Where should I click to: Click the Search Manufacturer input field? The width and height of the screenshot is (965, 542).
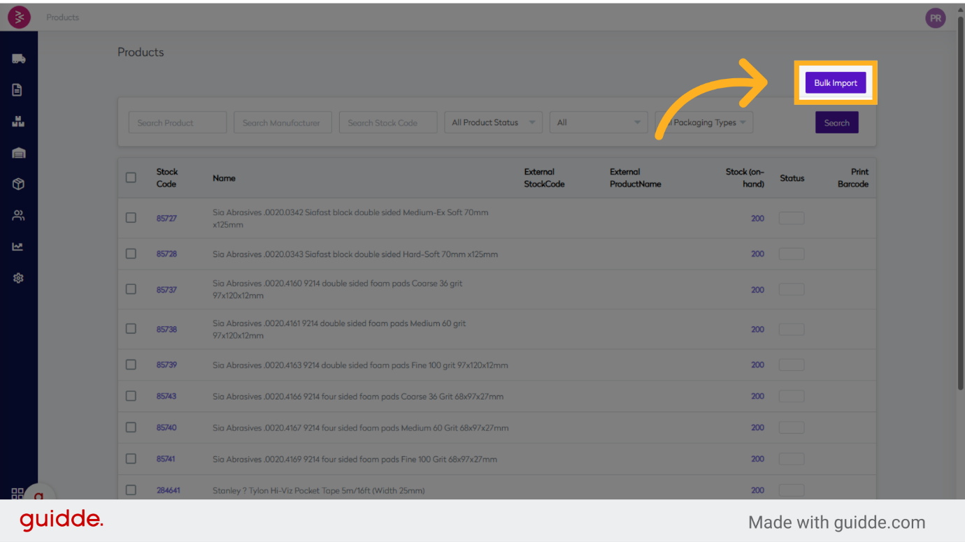283,122
